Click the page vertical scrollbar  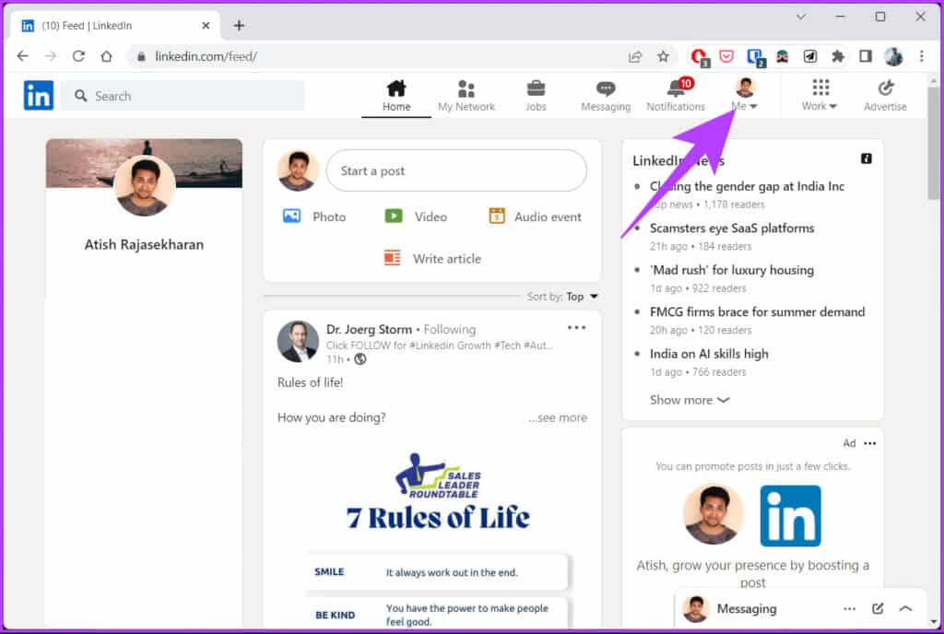933,143
